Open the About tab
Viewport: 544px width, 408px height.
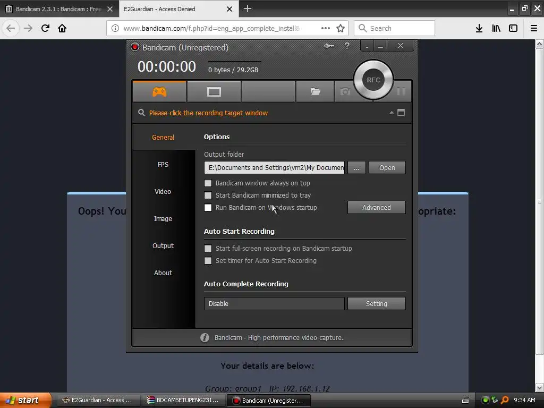click(x=163, y=273)
